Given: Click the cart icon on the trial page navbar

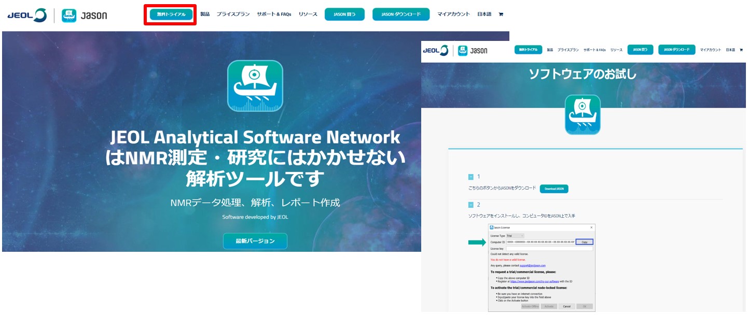Looking at the screenshot, I should pyautogui.click(x=742, y=49).
